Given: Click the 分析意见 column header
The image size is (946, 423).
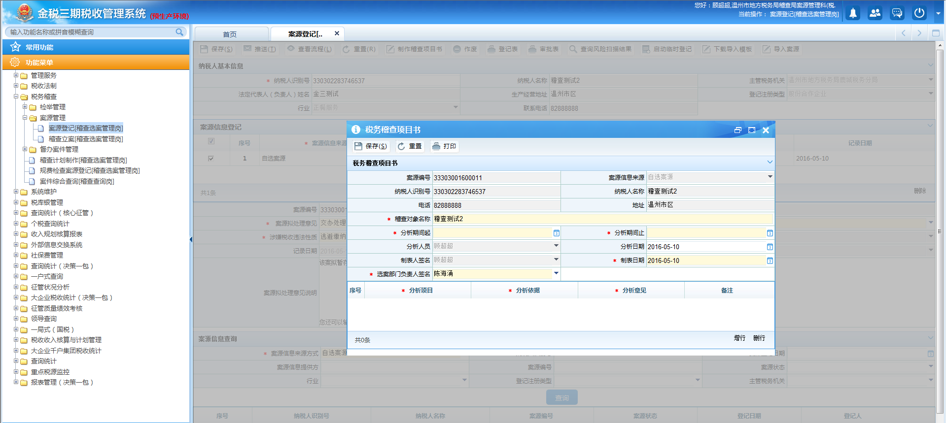Looking at the screenshot, I should click(631, 291).
